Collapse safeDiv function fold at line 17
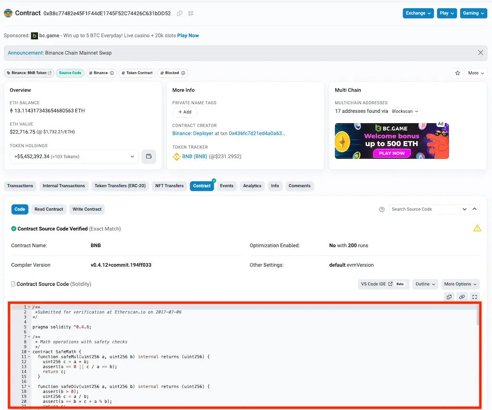Screen dimensions: 492x410 click(x=29, y=387)
